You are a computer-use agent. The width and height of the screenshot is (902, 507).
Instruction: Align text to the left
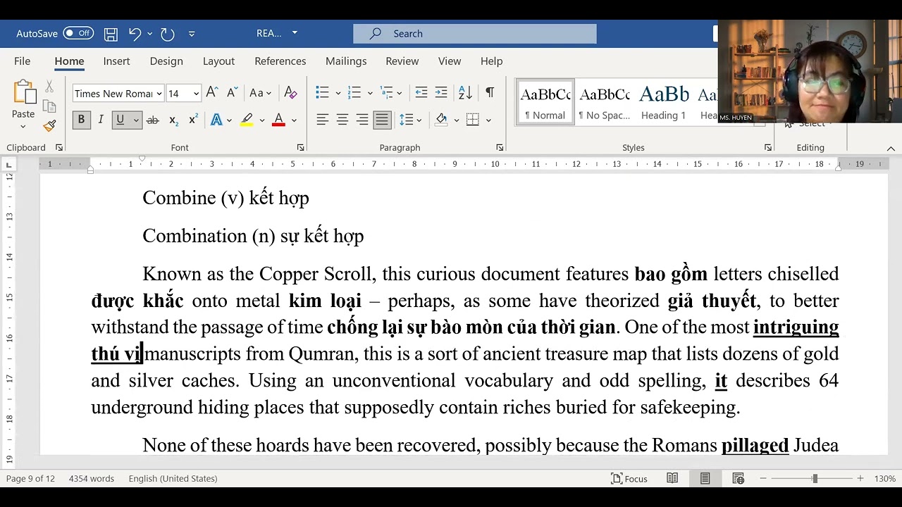pyautogui.click(x=323, y=120)
